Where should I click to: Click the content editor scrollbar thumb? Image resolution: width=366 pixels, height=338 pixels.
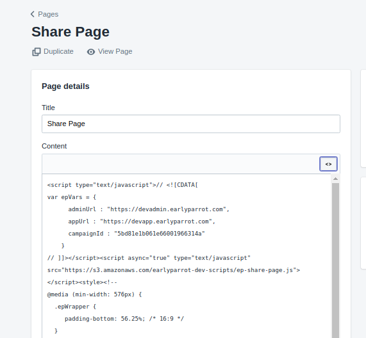click(x=335, y=260)
